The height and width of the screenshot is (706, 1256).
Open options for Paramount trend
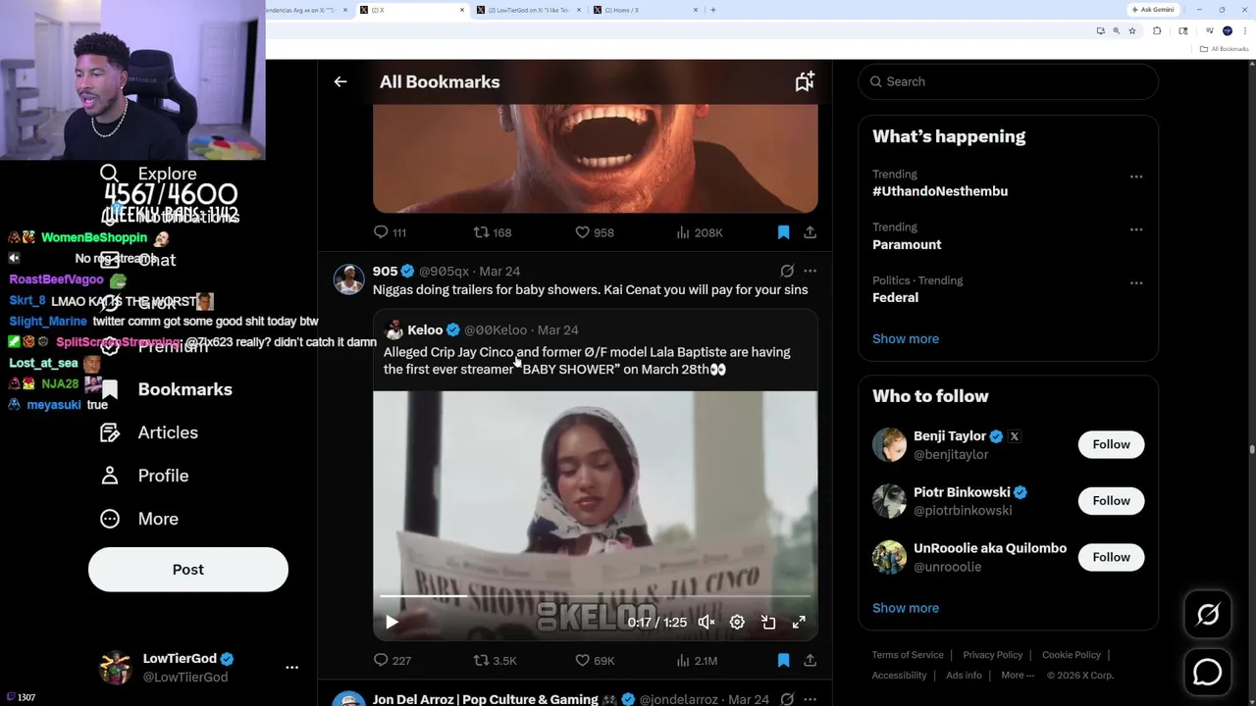pos(1136,229)
